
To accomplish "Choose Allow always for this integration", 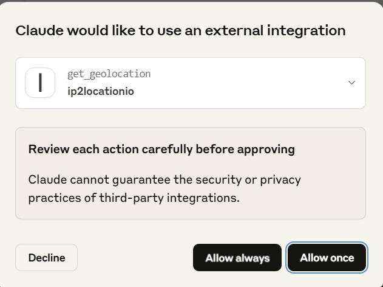I will (237, 257).
